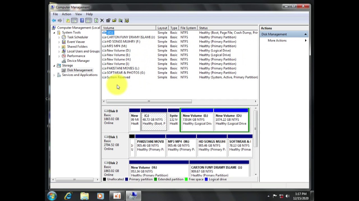
Task: Toggle Show/Hide Console Tree button
Action: 74,20
